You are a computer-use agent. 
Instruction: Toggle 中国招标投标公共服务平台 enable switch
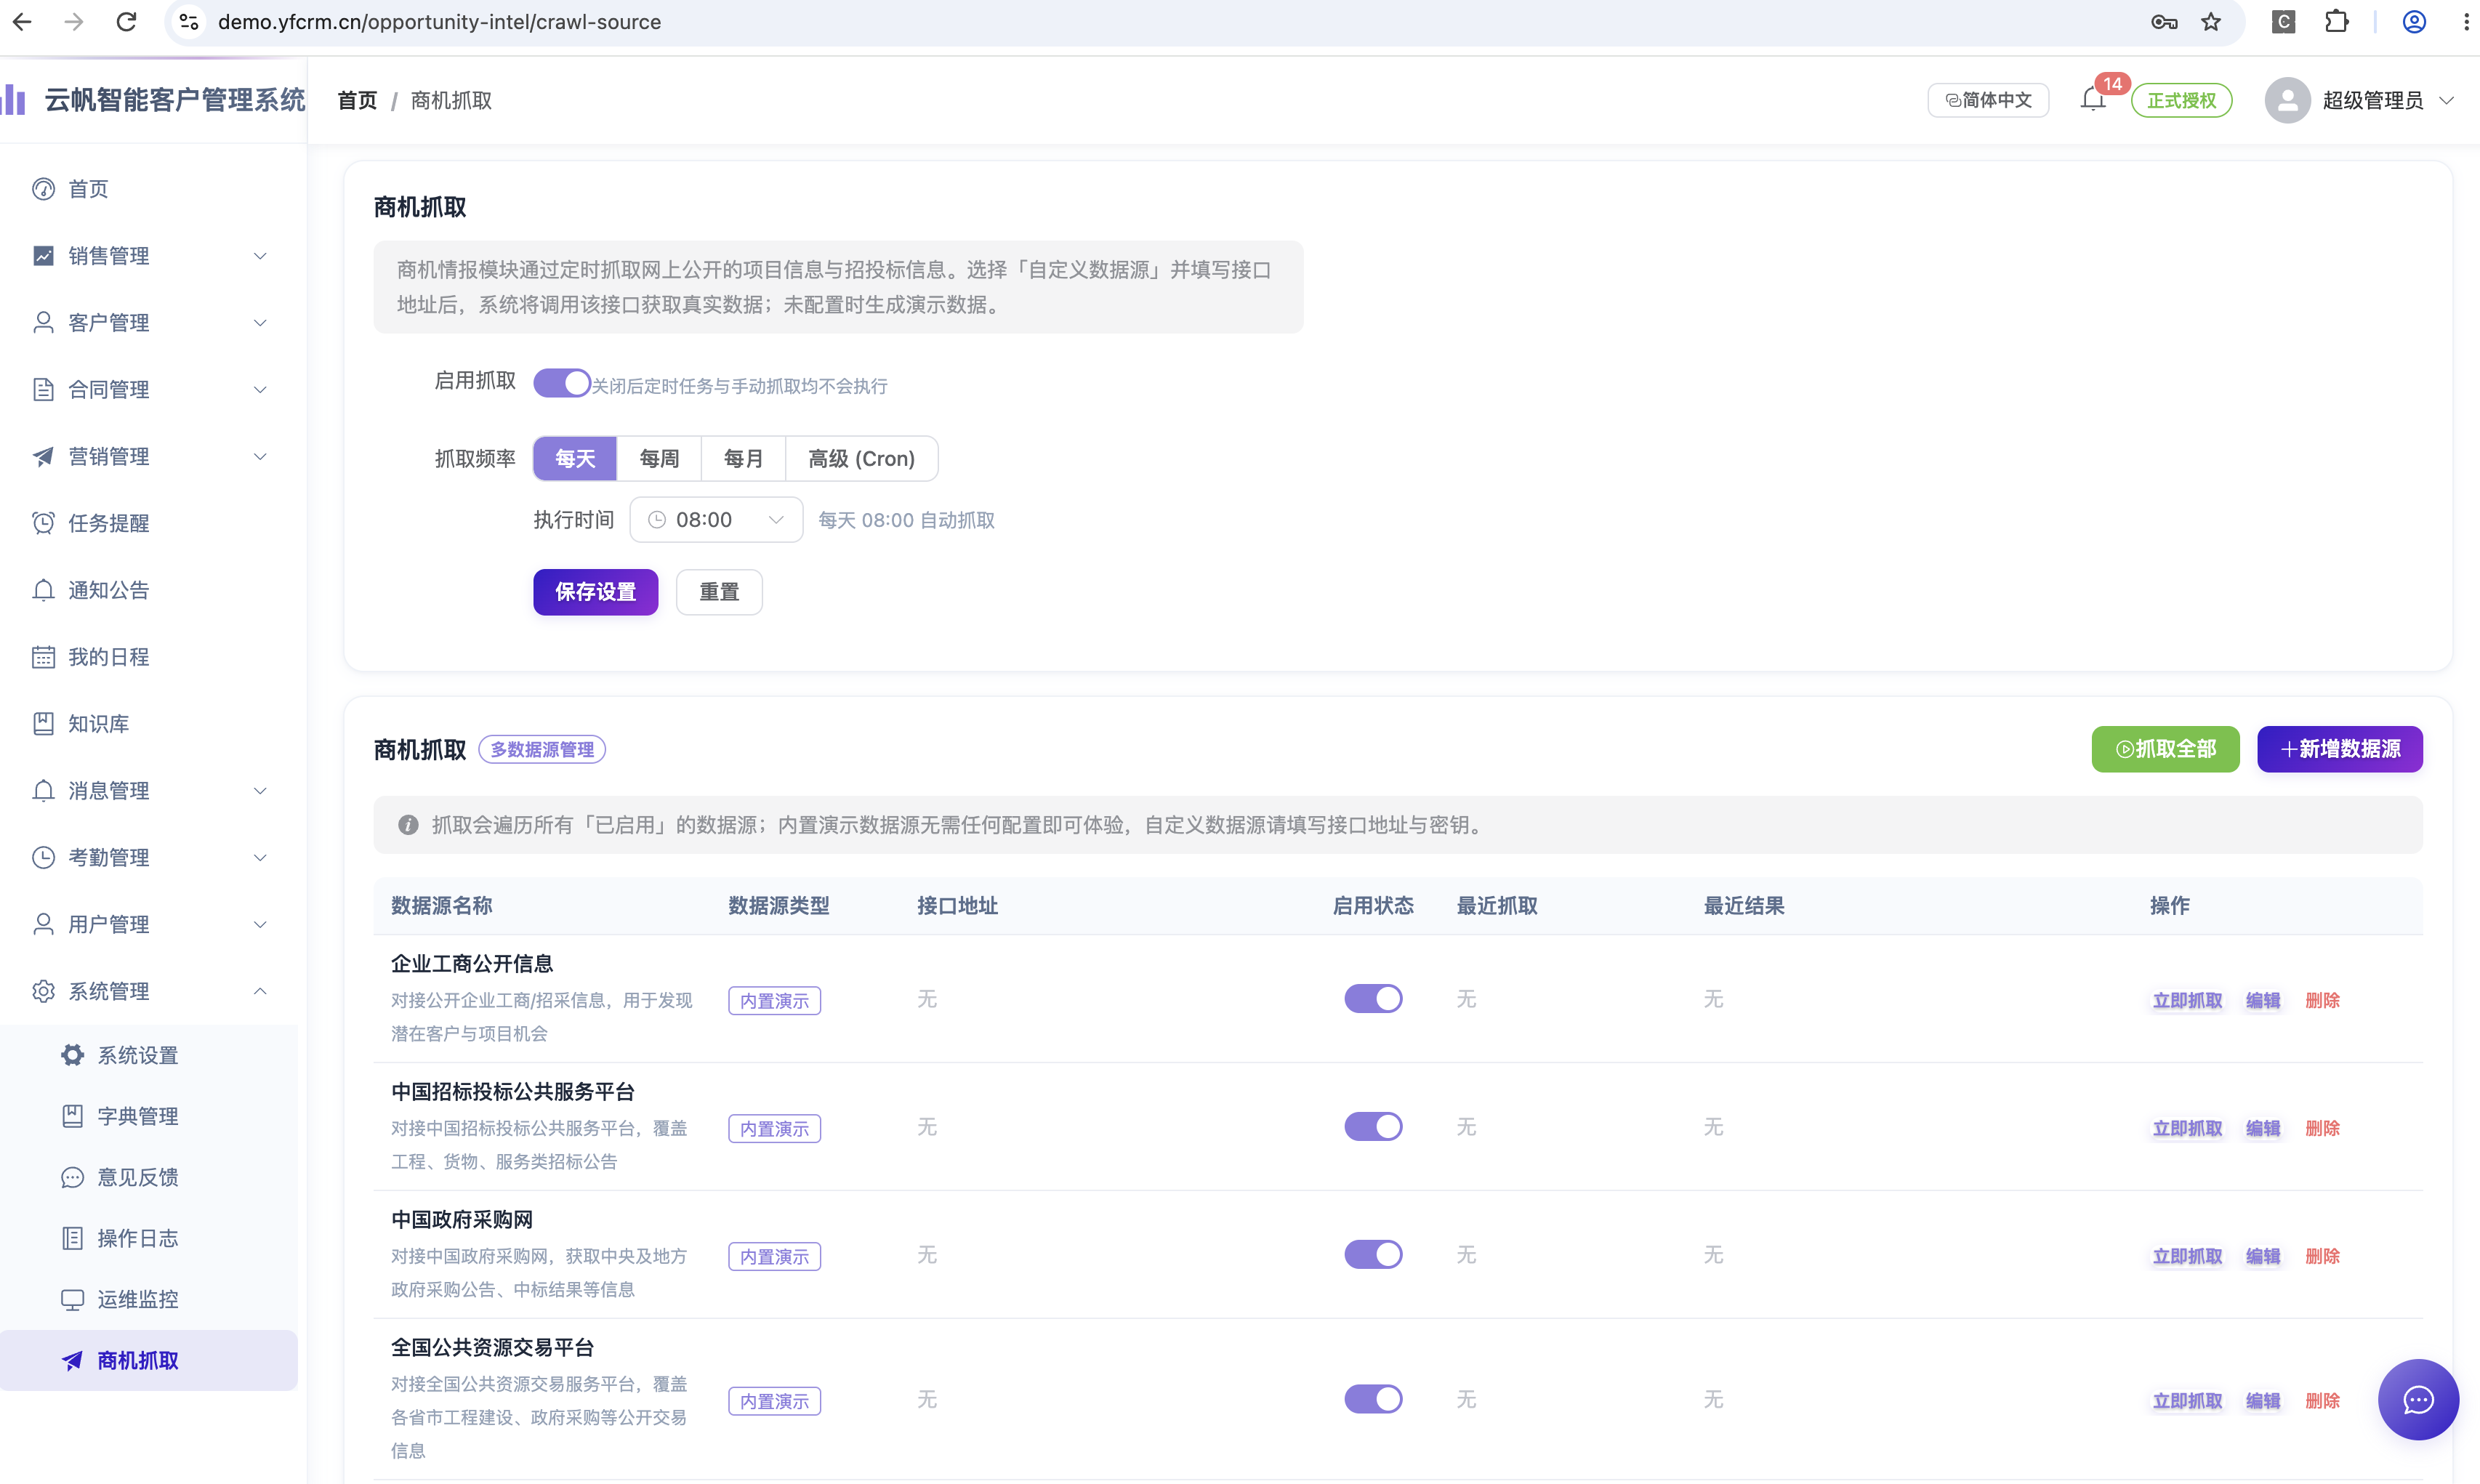pos(1373,1126)
